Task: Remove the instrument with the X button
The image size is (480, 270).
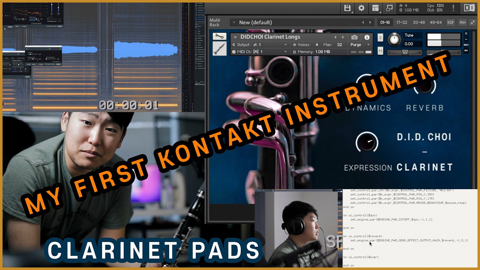Action: click(x=466, y=33)
